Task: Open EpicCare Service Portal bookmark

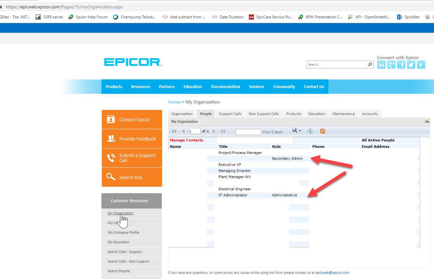Action: (271, 17)
